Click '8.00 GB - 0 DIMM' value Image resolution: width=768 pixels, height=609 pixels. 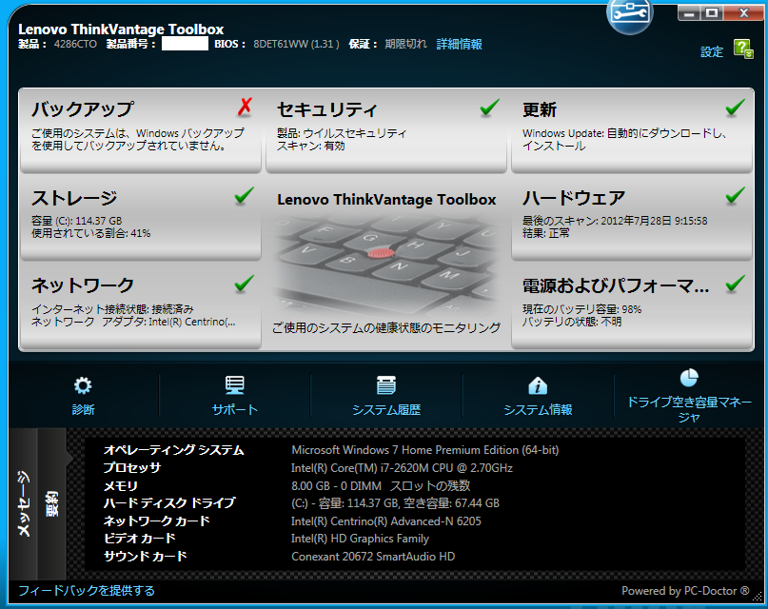[381, 485]
